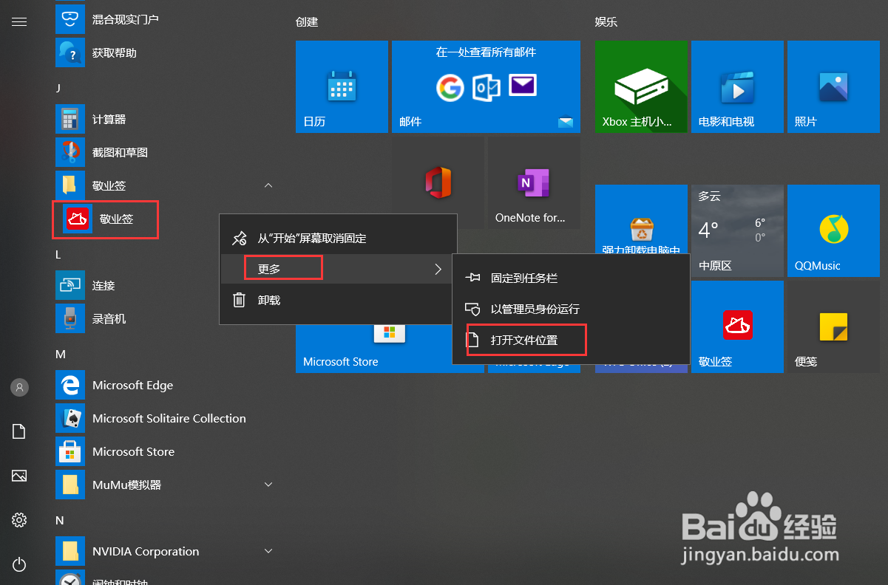The height and width of the screenshot is (585, 888).
Task: Open the Settings gear in the start sidebar
Action: (x=19, y=520)
